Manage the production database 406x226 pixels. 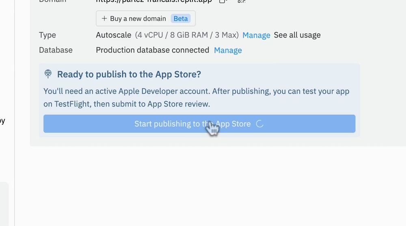228,50
